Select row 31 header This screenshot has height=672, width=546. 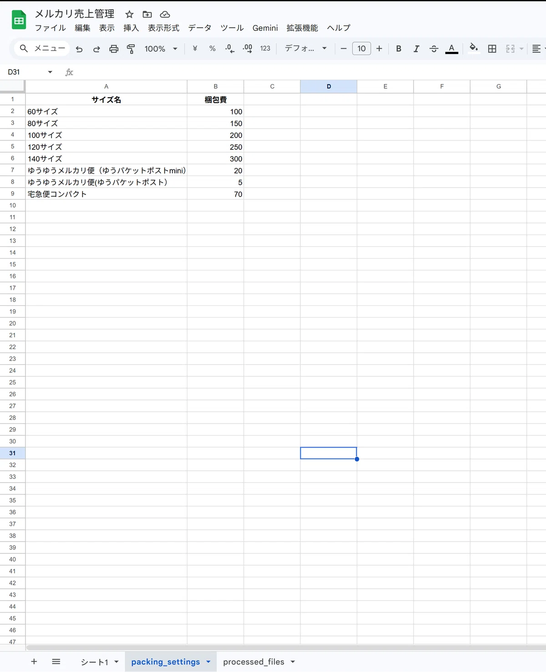click(x=12, y=453)
